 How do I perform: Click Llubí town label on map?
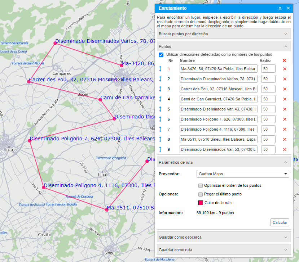click(102, 175)
